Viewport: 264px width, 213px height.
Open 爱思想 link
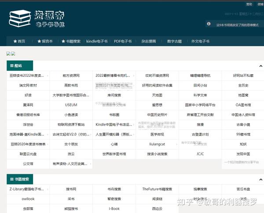(157, 105)
